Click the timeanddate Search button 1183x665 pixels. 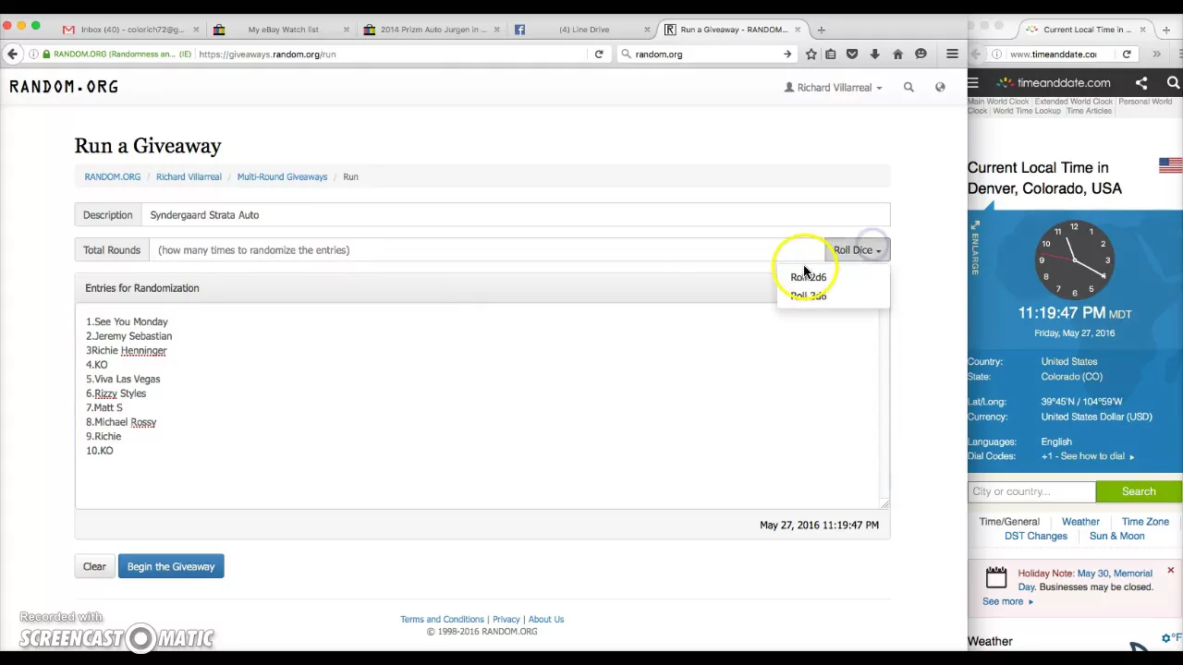tap(1139, 492)
